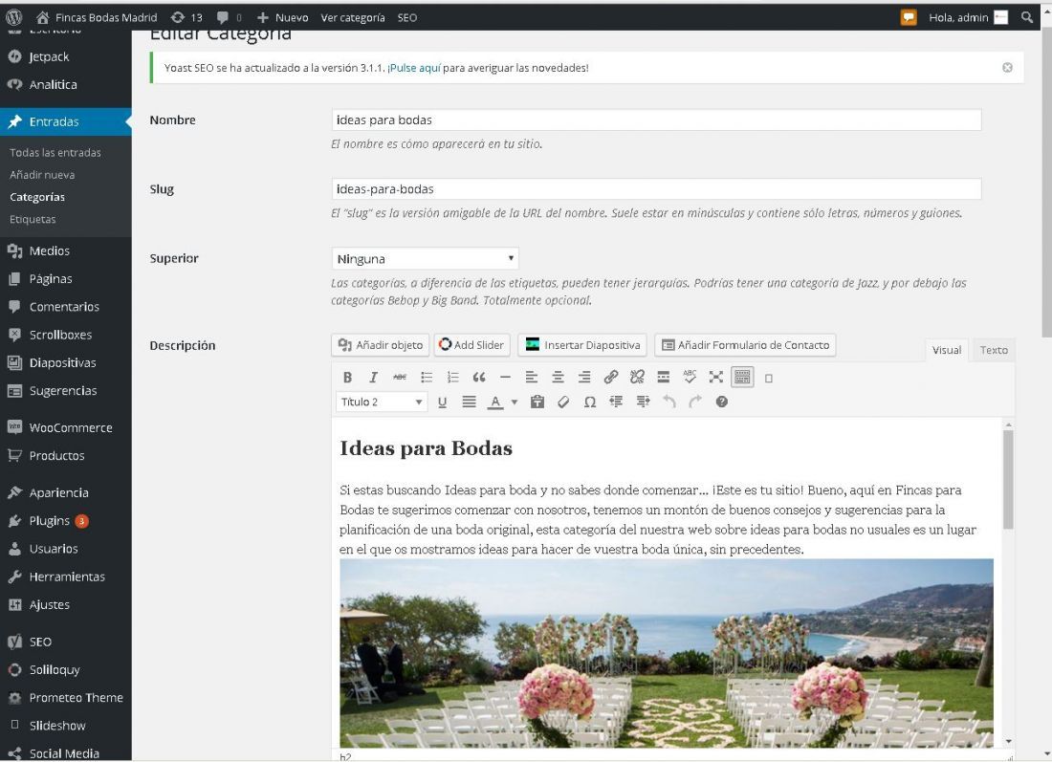Select the wedding ceremony image in editor

coord(667,653)
